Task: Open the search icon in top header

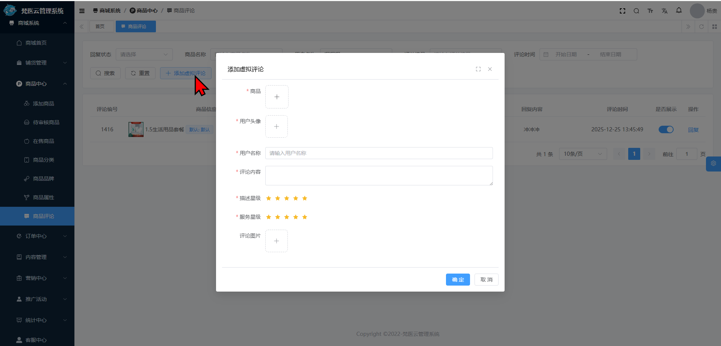Action: [x=636, y=11]
